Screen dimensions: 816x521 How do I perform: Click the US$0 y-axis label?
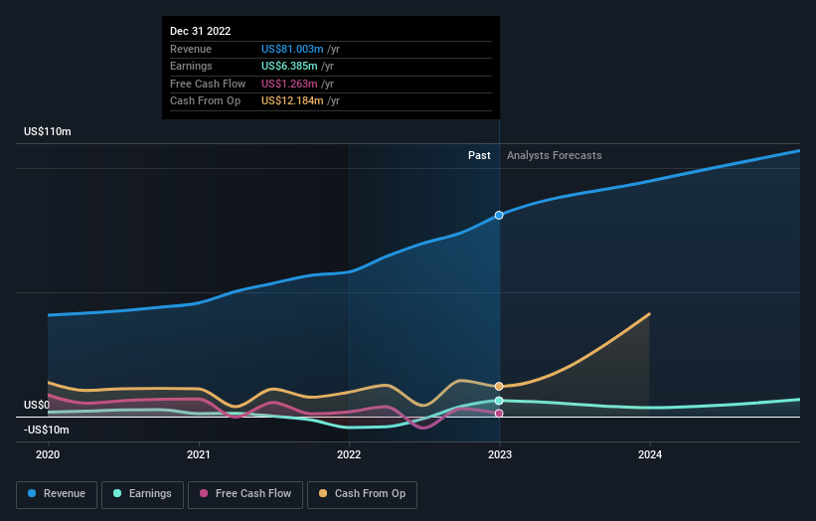click(x=37, y=405)
